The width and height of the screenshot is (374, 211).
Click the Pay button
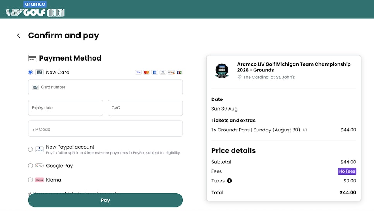click(105, 200)
